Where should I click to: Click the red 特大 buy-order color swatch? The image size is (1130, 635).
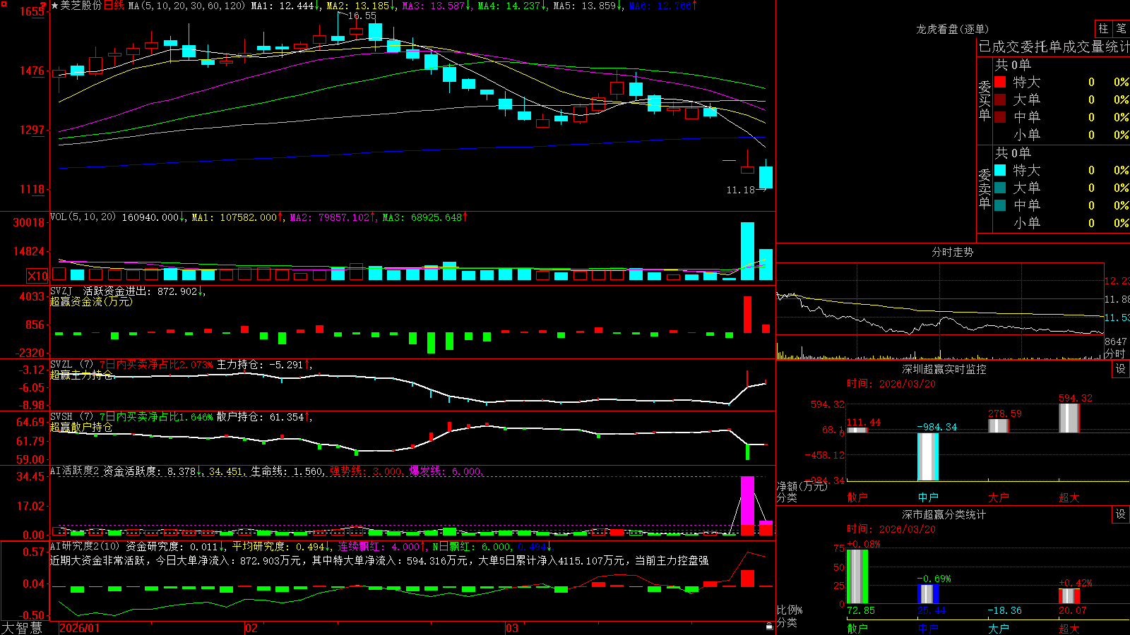(1000, 82)
